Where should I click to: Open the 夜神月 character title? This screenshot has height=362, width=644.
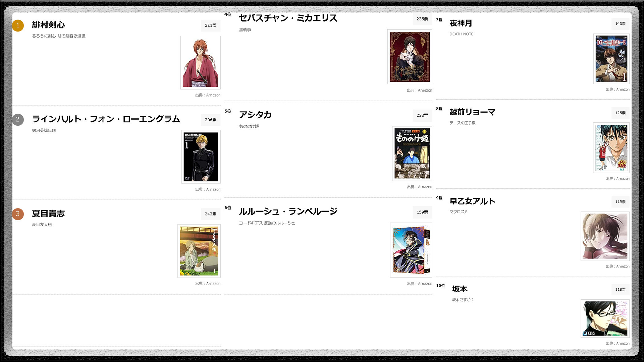coord(461,23)
